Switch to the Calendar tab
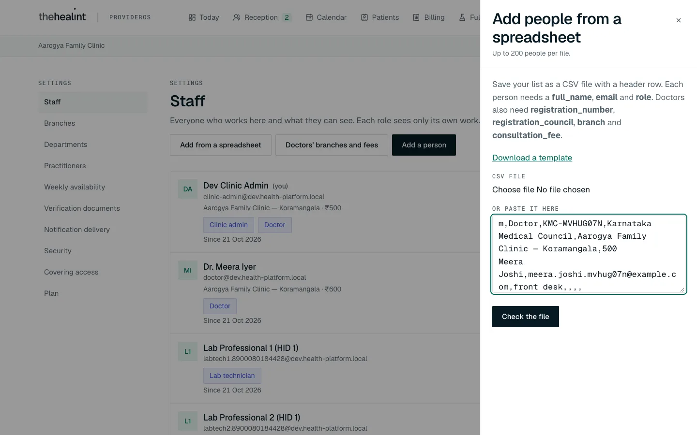Screen dimensions: 697x435 326,17
